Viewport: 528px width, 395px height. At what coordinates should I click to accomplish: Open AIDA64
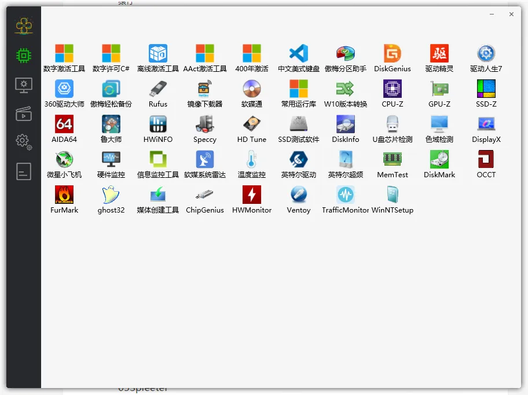click(x=64, y=124)
